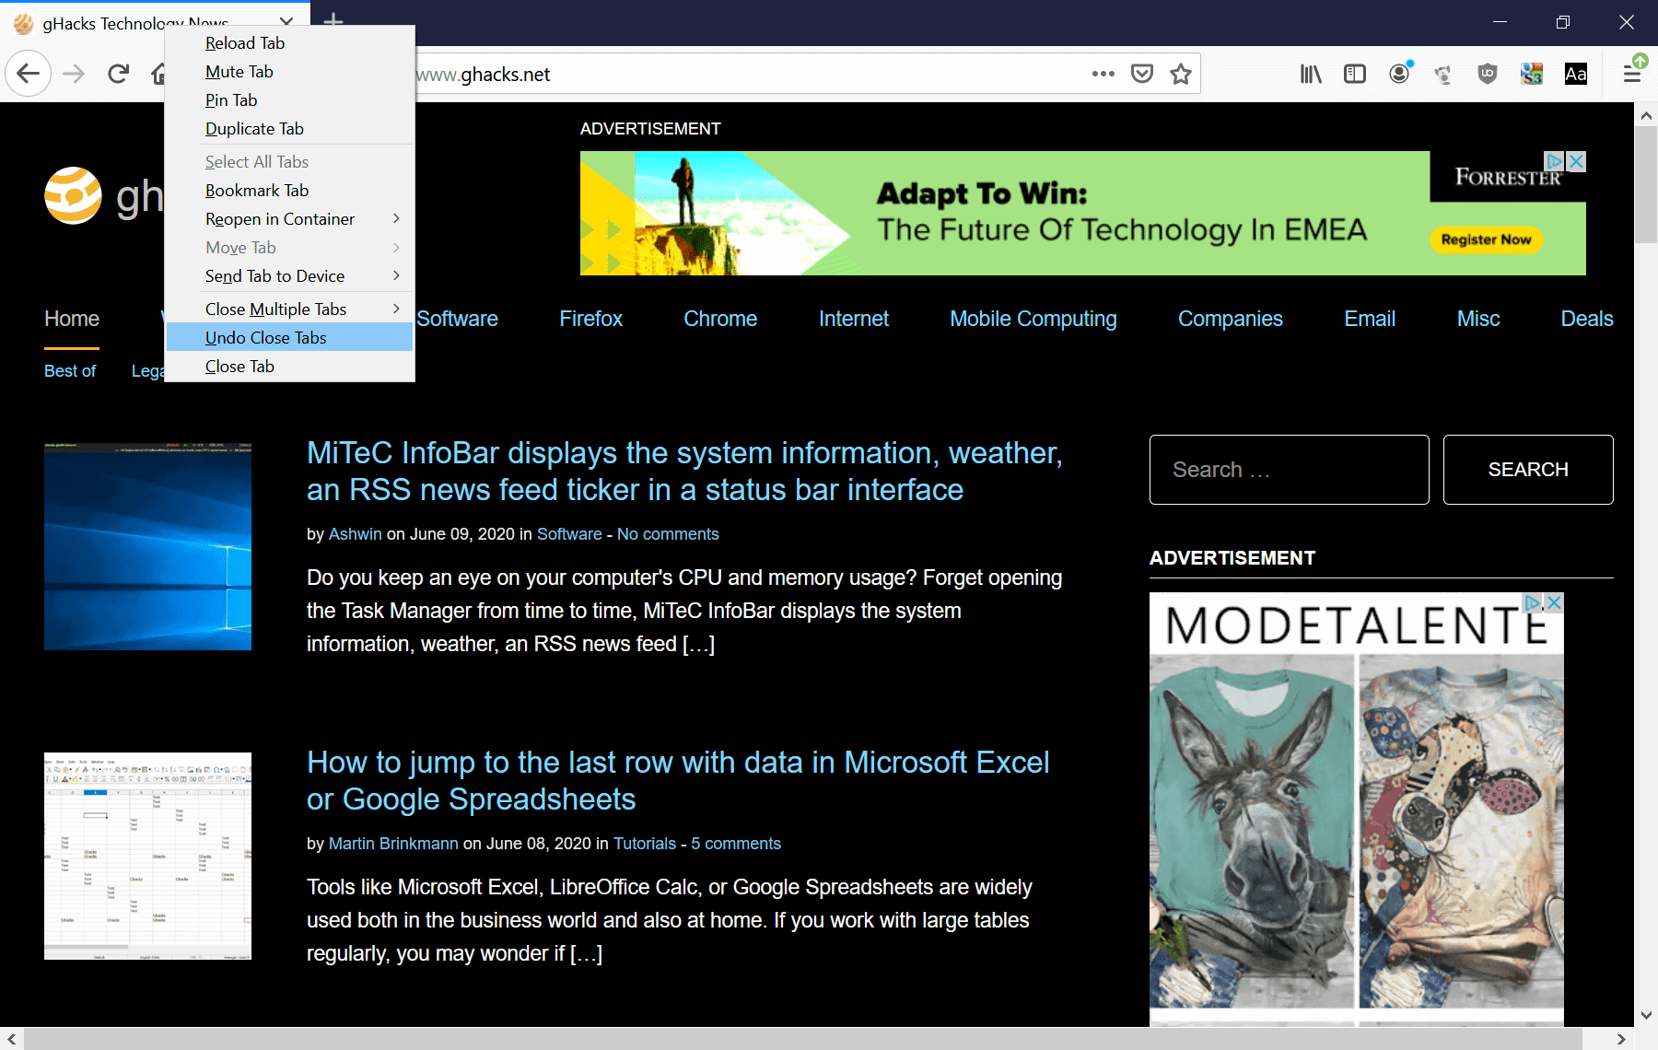This screenshot has height=1050, width=1658.
Task: Open a new tab with plus button
Action: (x=333, y=20)
